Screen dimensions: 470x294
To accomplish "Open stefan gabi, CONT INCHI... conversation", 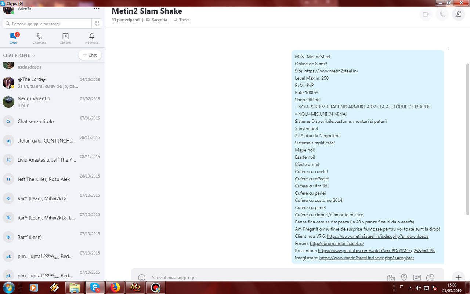I will 52,141.
